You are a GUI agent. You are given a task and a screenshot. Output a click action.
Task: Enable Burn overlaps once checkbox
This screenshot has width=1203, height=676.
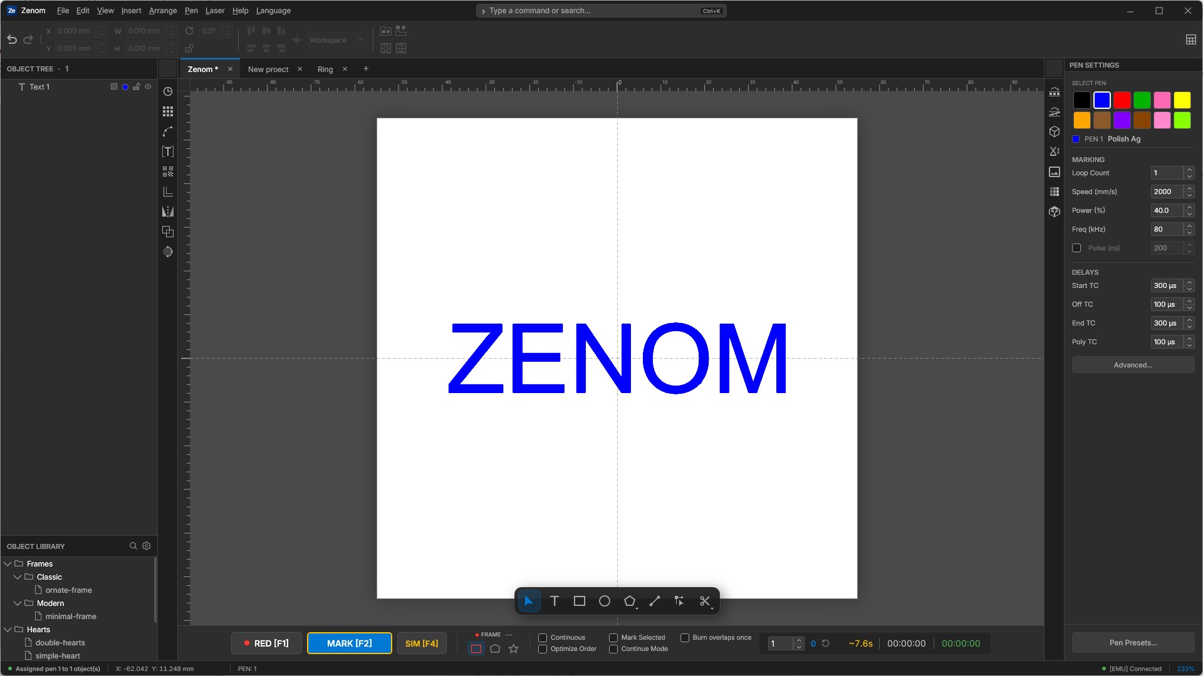tap(685, 638)
